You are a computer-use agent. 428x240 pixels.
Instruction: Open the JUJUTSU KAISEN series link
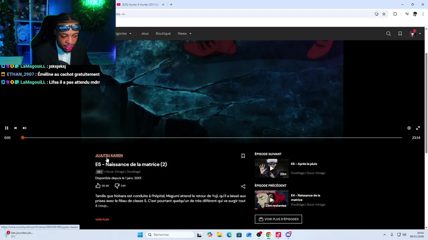pyautogui.click(x=109, y=155)
